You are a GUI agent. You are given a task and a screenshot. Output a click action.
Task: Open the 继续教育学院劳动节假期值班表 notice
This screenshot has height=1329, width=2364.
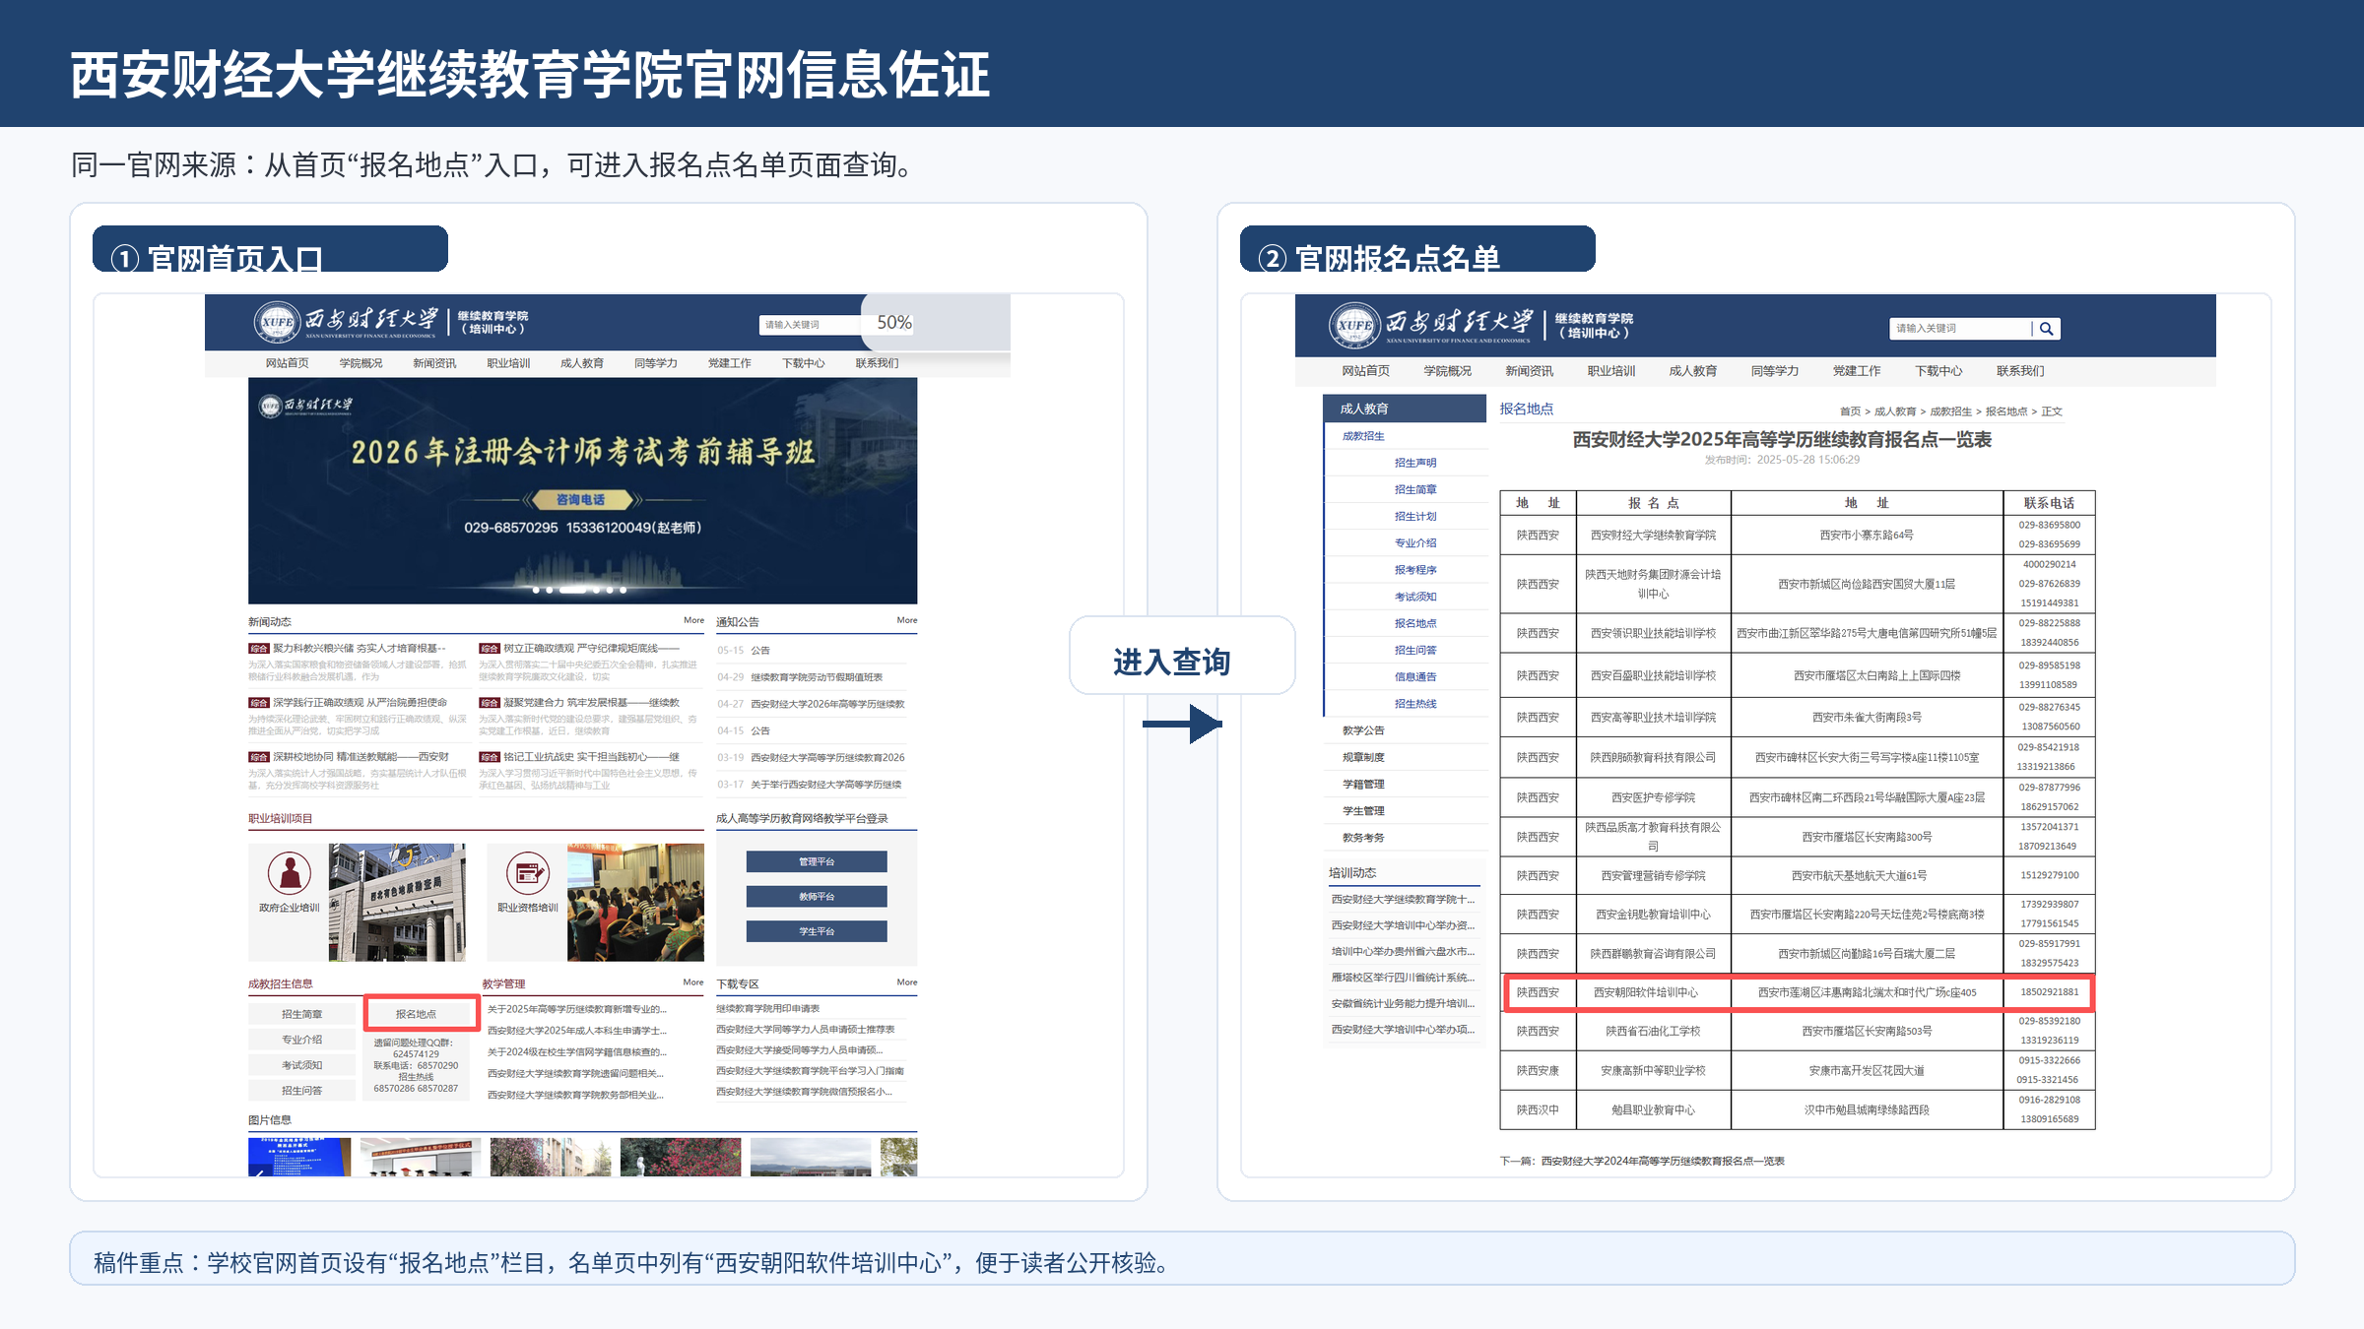tap(817, 677)
